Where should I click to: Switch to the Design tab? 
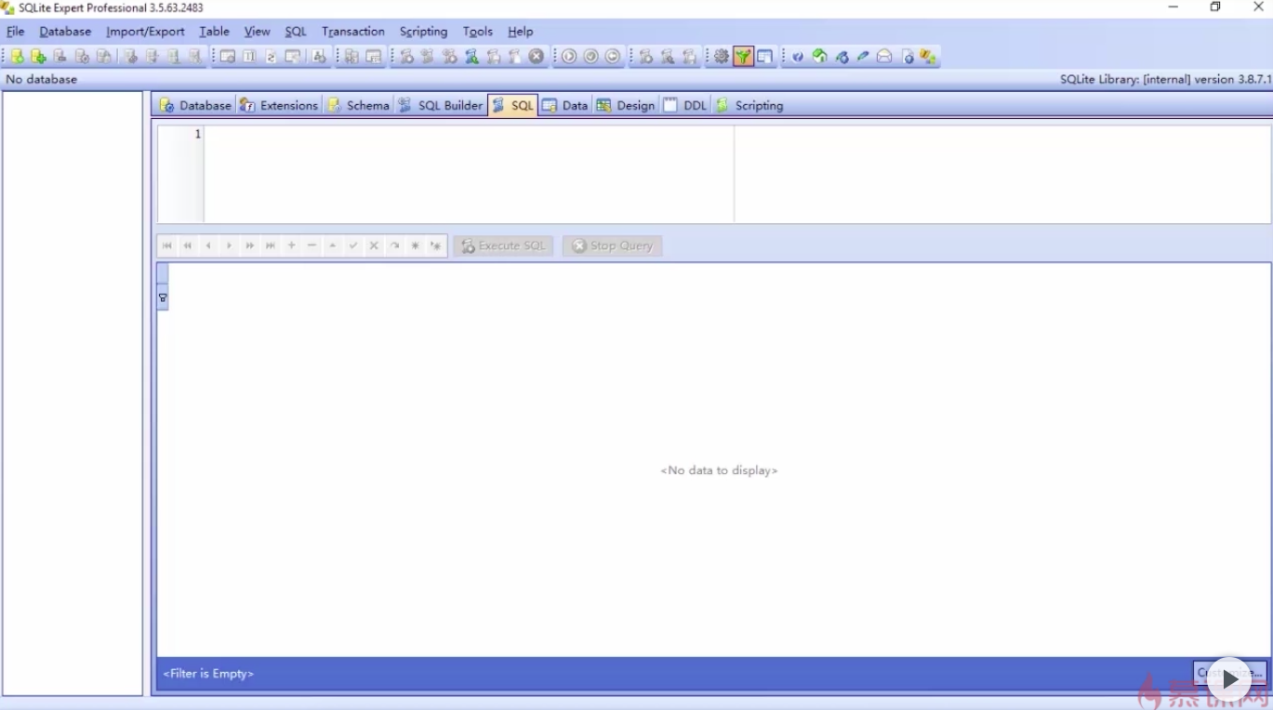tap(625, 105)
